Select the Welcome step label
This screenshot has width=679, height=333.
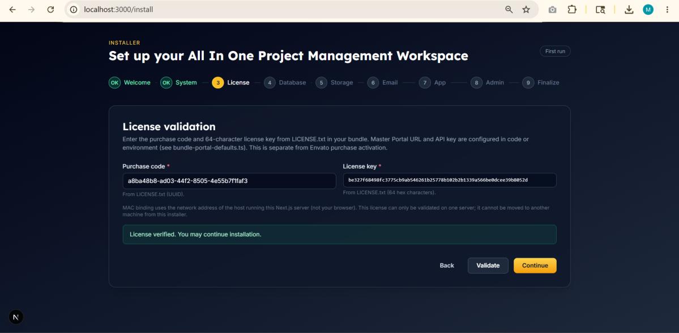click(137, 83)
